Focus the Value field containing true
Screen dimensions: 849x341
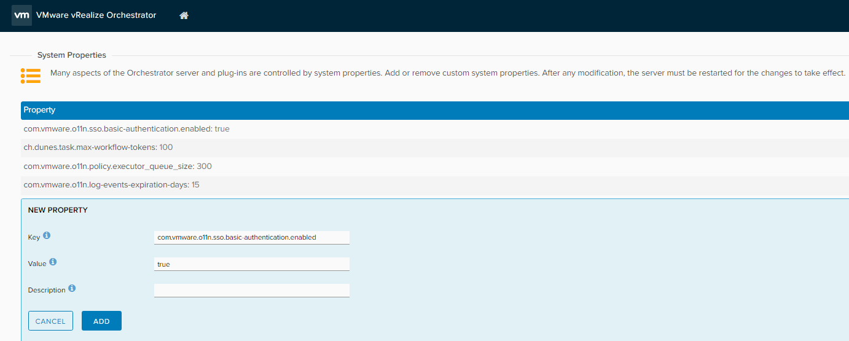(251, 264)
